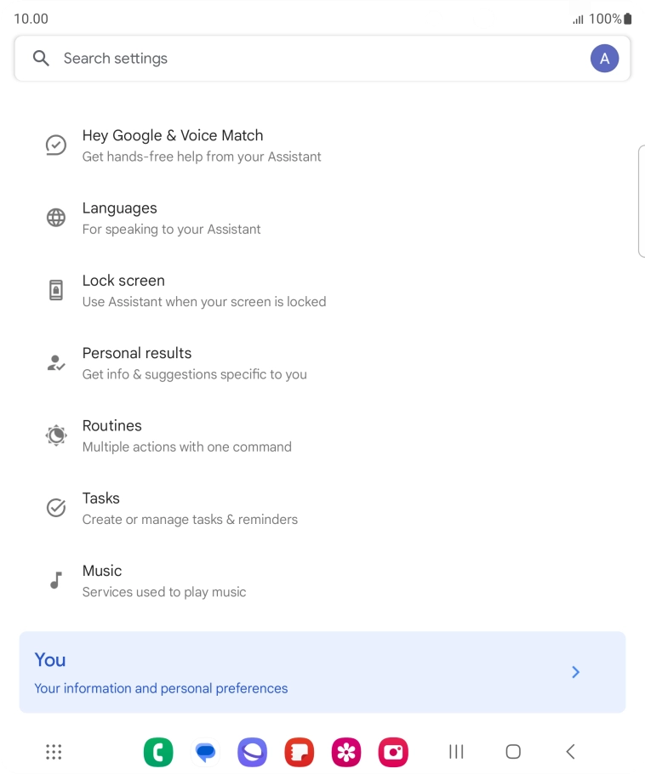Open the Gallery app from the dock

click(346, 752)
